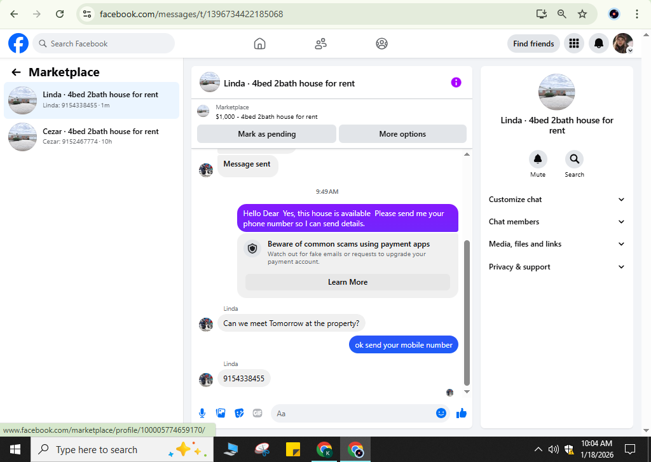Open the Groups icon in top nav
The image size is (651, 462).
381,44
